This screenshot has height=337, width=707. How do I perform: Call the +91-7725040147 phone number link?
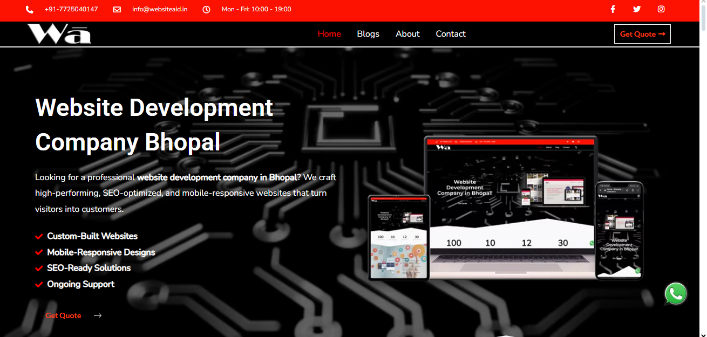point(71,9)
